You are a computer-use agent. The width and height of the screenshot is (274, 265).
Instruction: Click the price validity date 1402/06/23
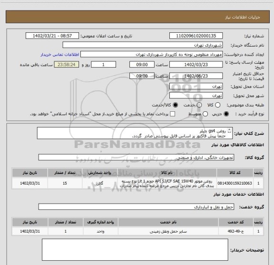(x=196, y=76)
